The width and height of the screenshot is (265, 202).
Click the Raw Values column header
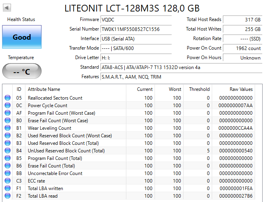[241, 89]
